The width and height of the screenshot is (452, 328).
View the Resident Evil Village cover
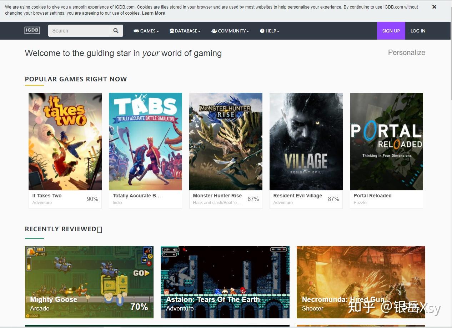point(306,141)
